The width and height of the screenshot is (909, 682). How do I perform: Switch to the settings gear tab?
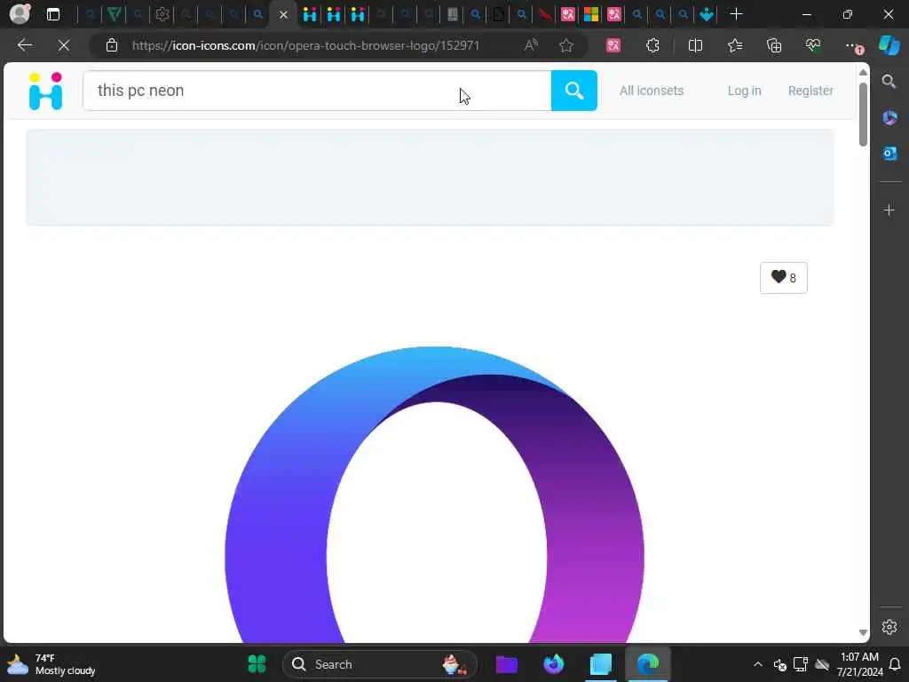click(162, 14)
